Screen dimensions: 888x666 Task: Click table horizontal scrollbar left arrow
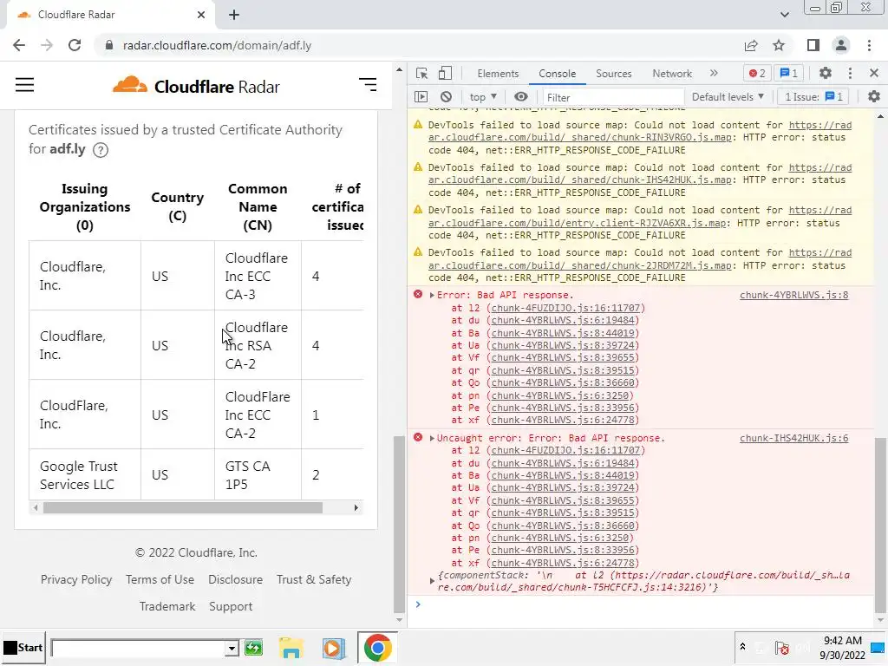(x=35, y=508)
